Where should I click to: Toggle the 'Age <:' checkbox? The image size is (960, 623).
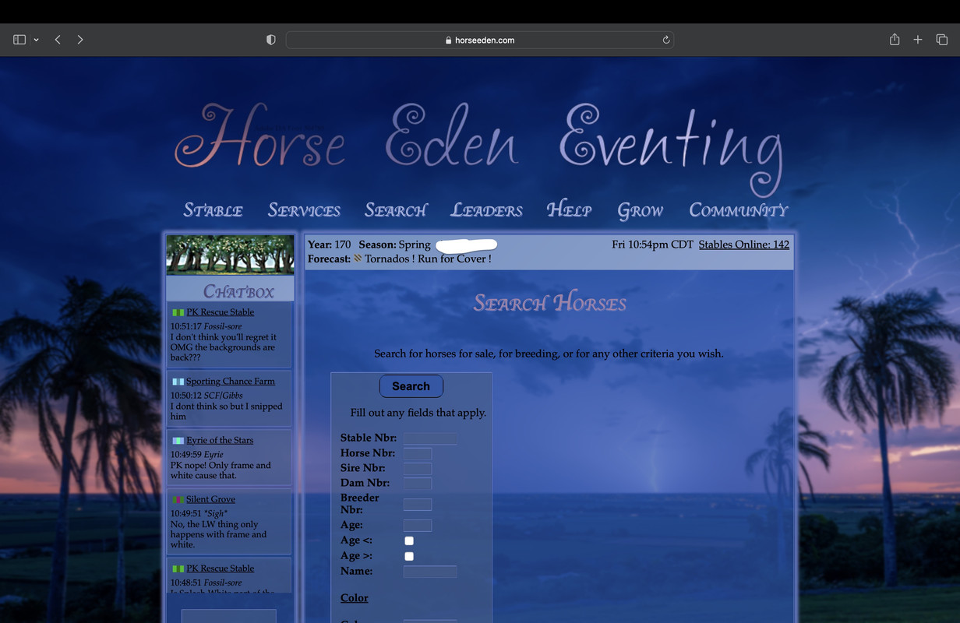409,540
